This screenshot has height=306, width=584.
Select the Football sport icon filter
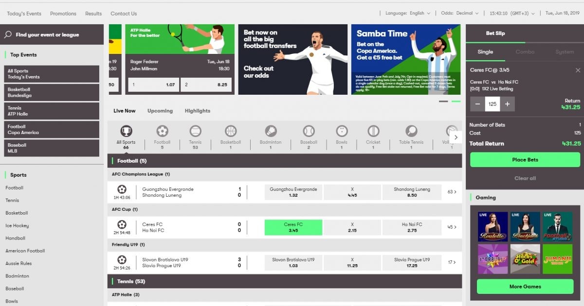pyautogui.click(x=162, y=132)
